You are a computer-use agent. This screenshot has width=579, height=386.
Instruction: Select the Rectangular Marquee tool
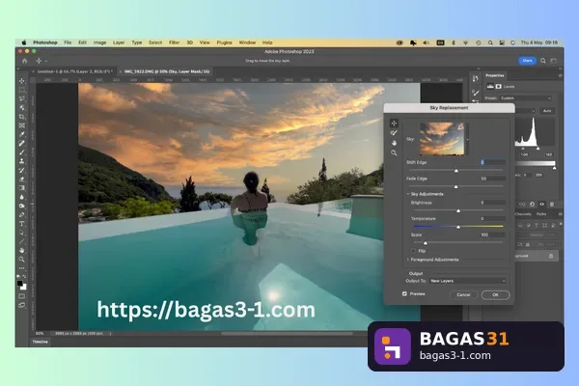(22, 90)
